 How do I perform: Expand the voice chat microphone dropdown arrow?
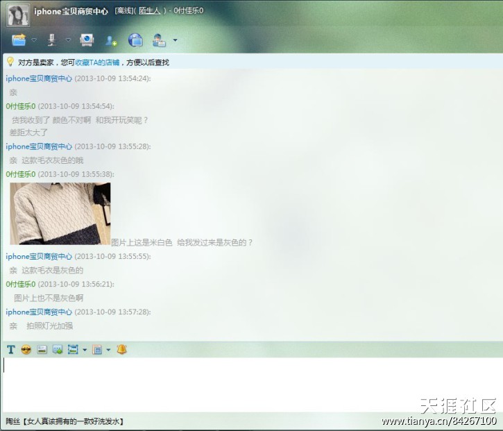(68, 40)
